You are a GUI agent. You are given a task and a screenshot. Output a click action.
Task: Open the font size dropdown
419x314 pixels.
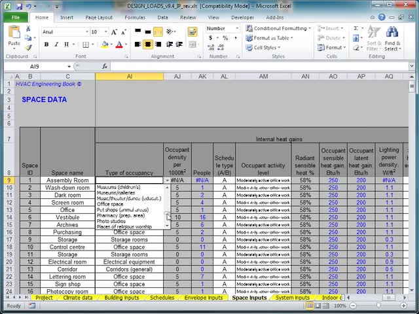coord(106,31)
